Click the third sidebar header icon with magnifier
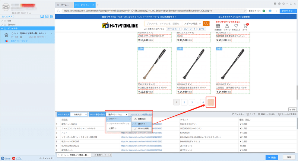 pos(52,16)
